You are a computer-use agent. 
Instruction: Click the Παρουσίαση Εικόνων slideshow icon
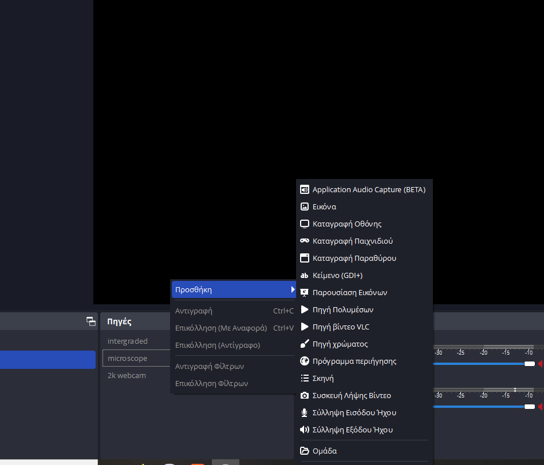tap(304, 292)
